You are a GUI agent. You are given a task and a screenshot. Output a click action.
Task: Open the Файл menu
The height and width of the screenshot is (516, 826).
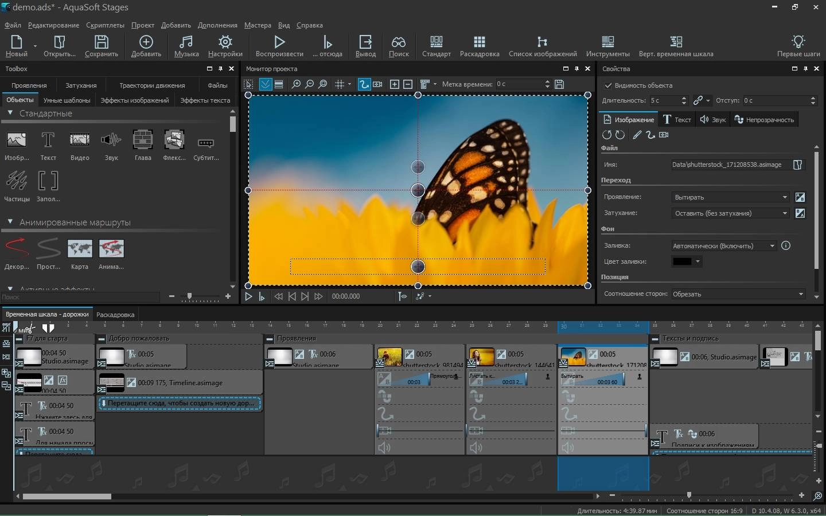[13, 25]
